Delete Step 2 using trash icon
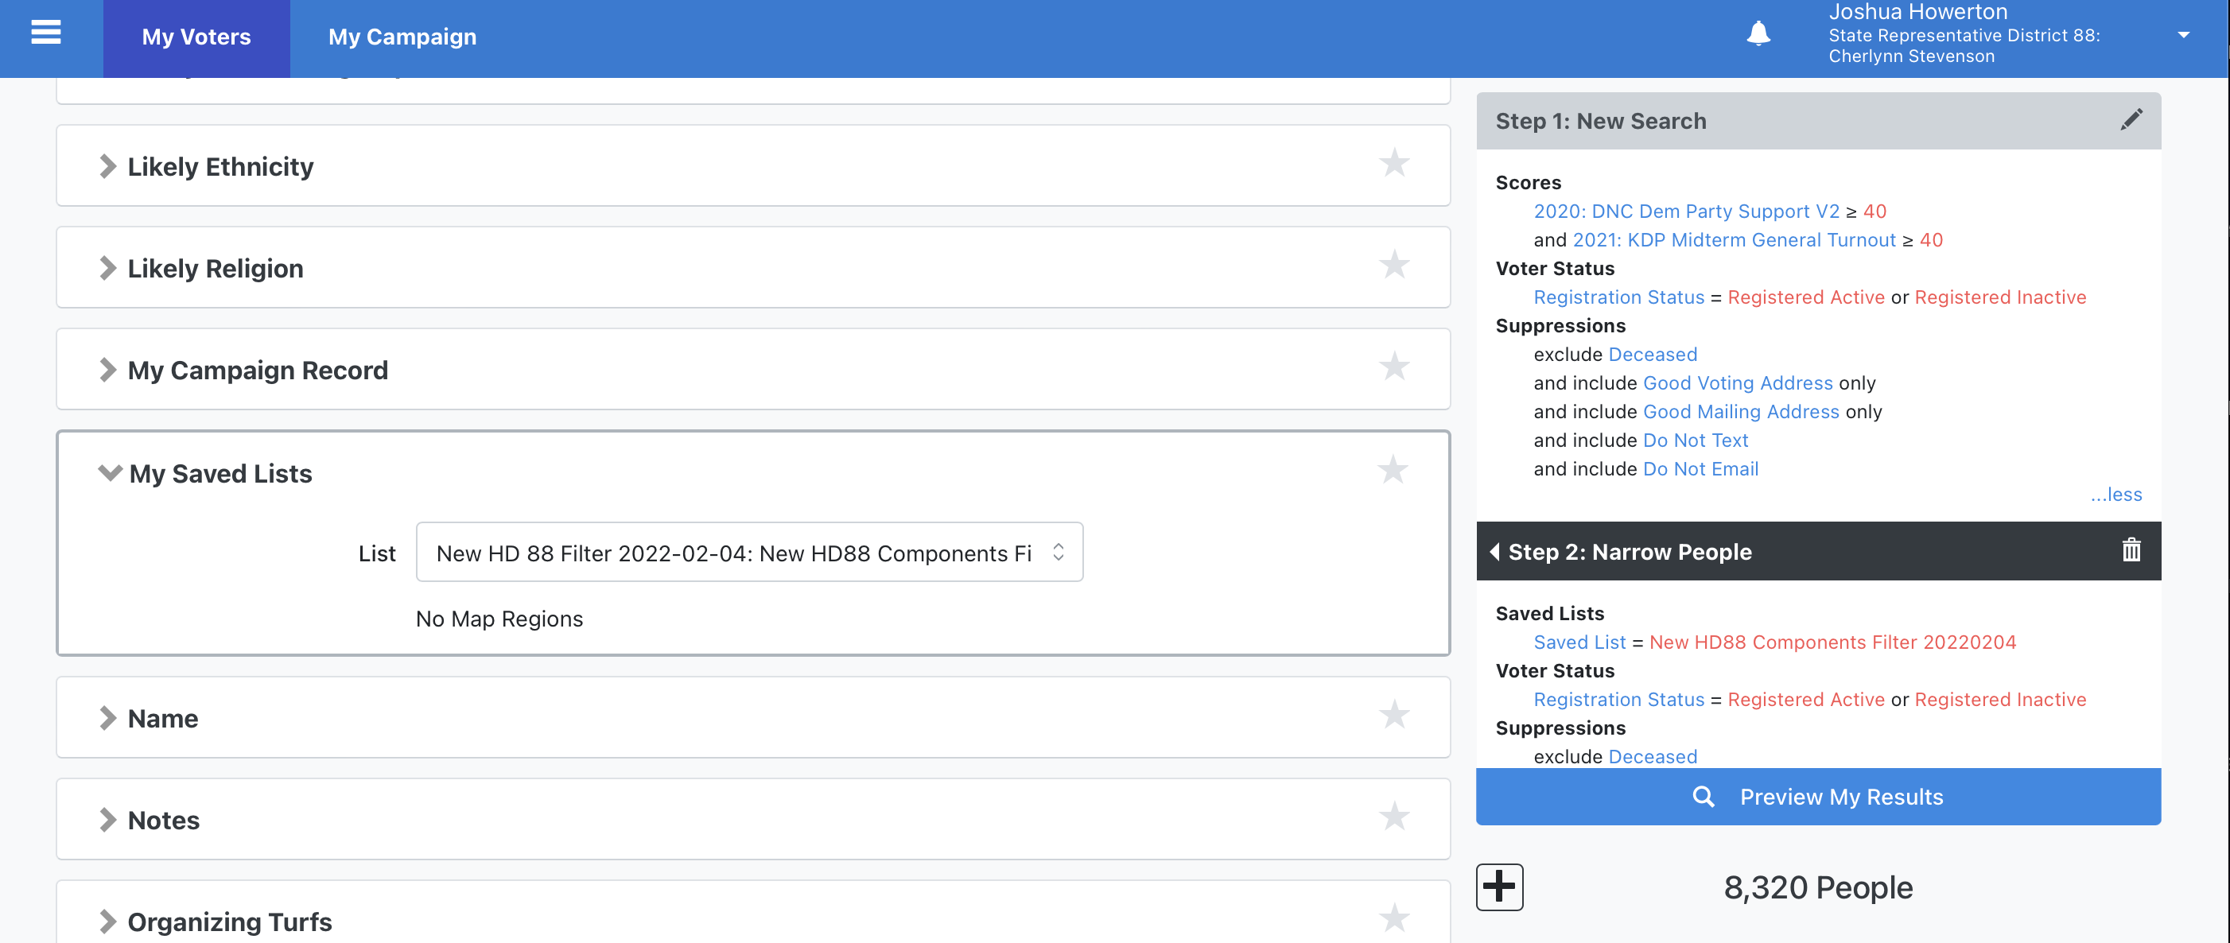This screenshot has width=2230, height=943. [x=2131, y=550]
